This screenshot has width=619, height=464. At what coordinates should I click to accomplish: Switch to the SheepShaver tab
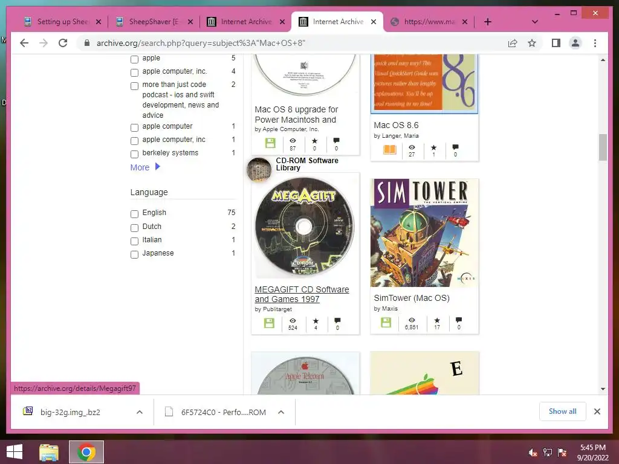(154, 22)
